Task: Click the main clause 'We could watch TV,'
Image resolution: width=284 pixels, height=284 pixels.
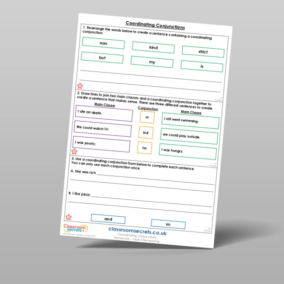Action: 103,129
